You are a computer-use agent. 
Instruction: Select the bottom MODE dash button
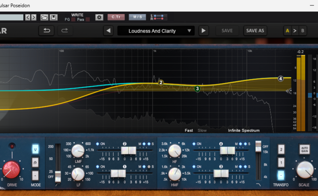(x=35, y=176)
